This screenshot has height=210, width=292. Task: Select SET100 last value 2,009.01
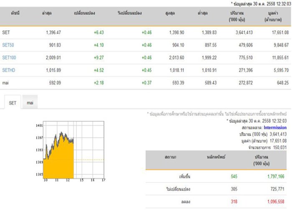(53, 57)
